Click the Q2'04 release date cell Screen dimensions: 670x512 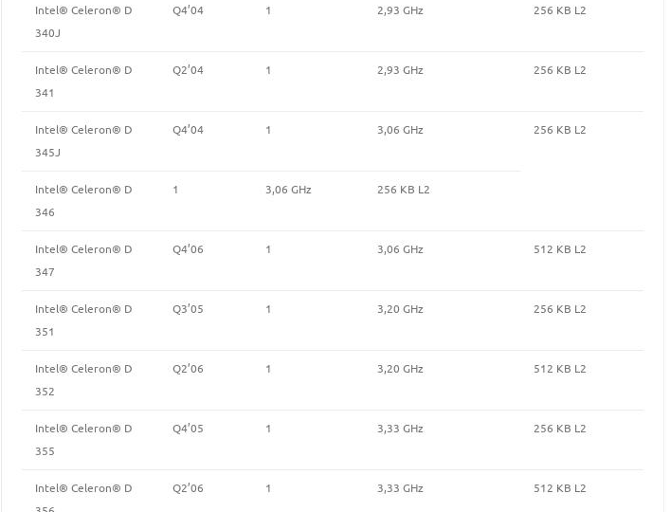point(188,70)
